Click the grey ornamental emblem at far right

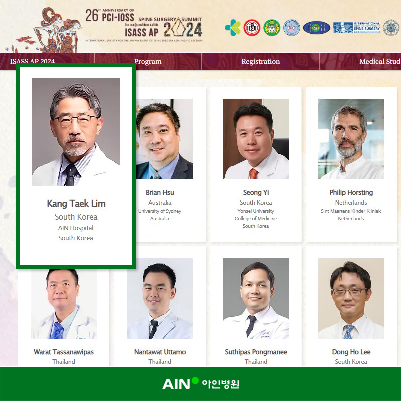coord(392,28)
